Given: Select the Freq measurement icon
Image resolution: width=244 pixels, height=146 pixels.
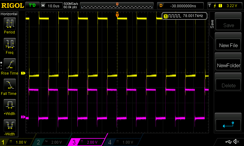Looking at the screenshot, I should (x=10, y=44).
